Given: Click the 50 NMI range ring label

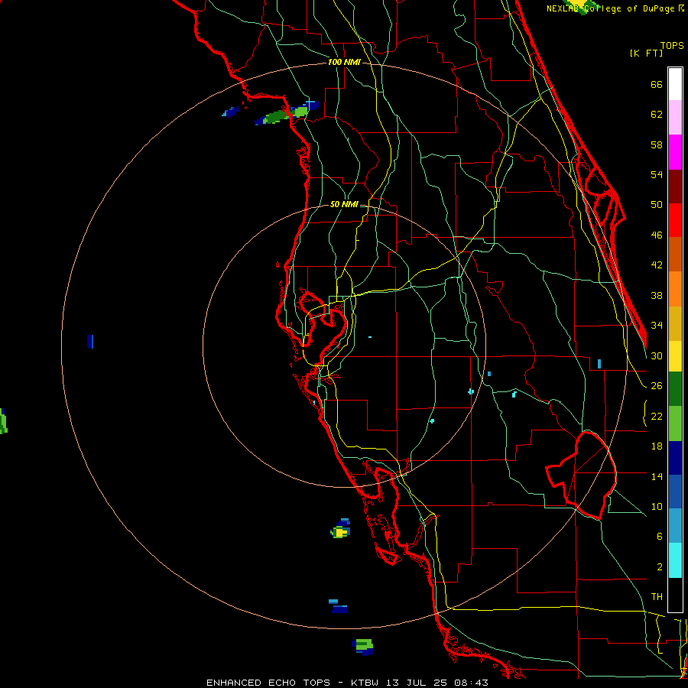Looking at the screenshot, I should point(344,204).
